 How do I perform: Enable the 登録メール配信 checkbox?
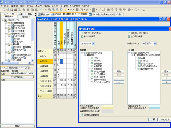(x=92, y=80)
